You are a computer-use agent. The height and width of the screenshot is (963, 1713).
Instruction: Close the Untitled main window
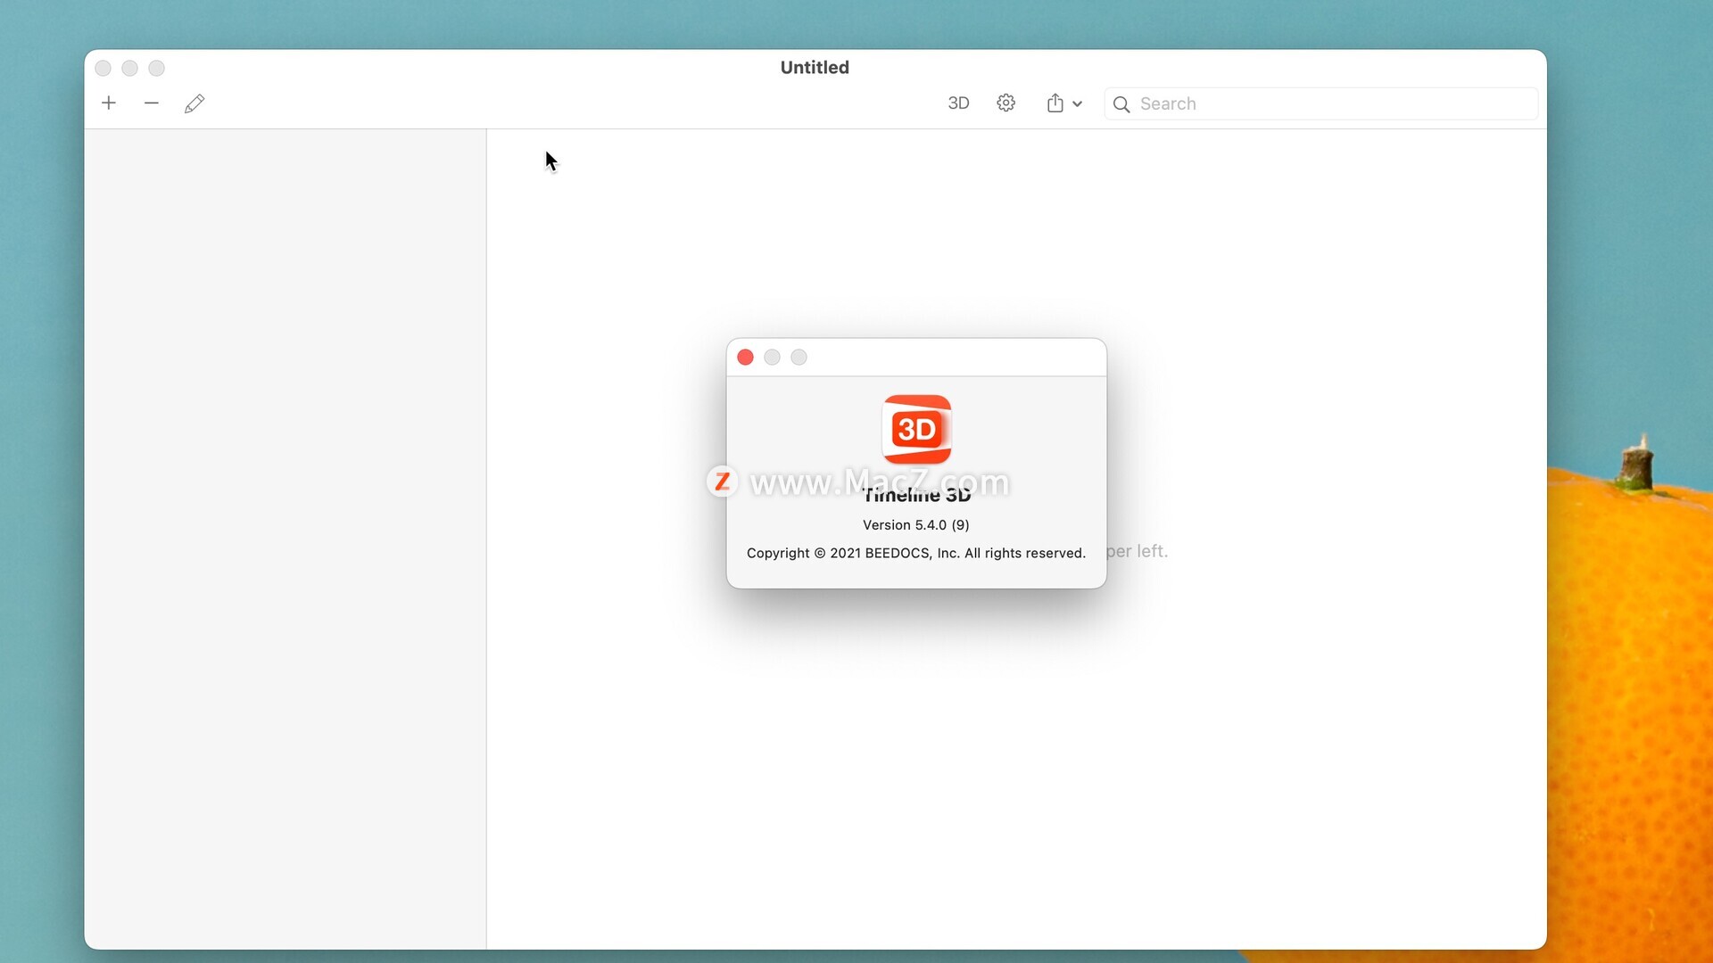click(x=103, y=69)
